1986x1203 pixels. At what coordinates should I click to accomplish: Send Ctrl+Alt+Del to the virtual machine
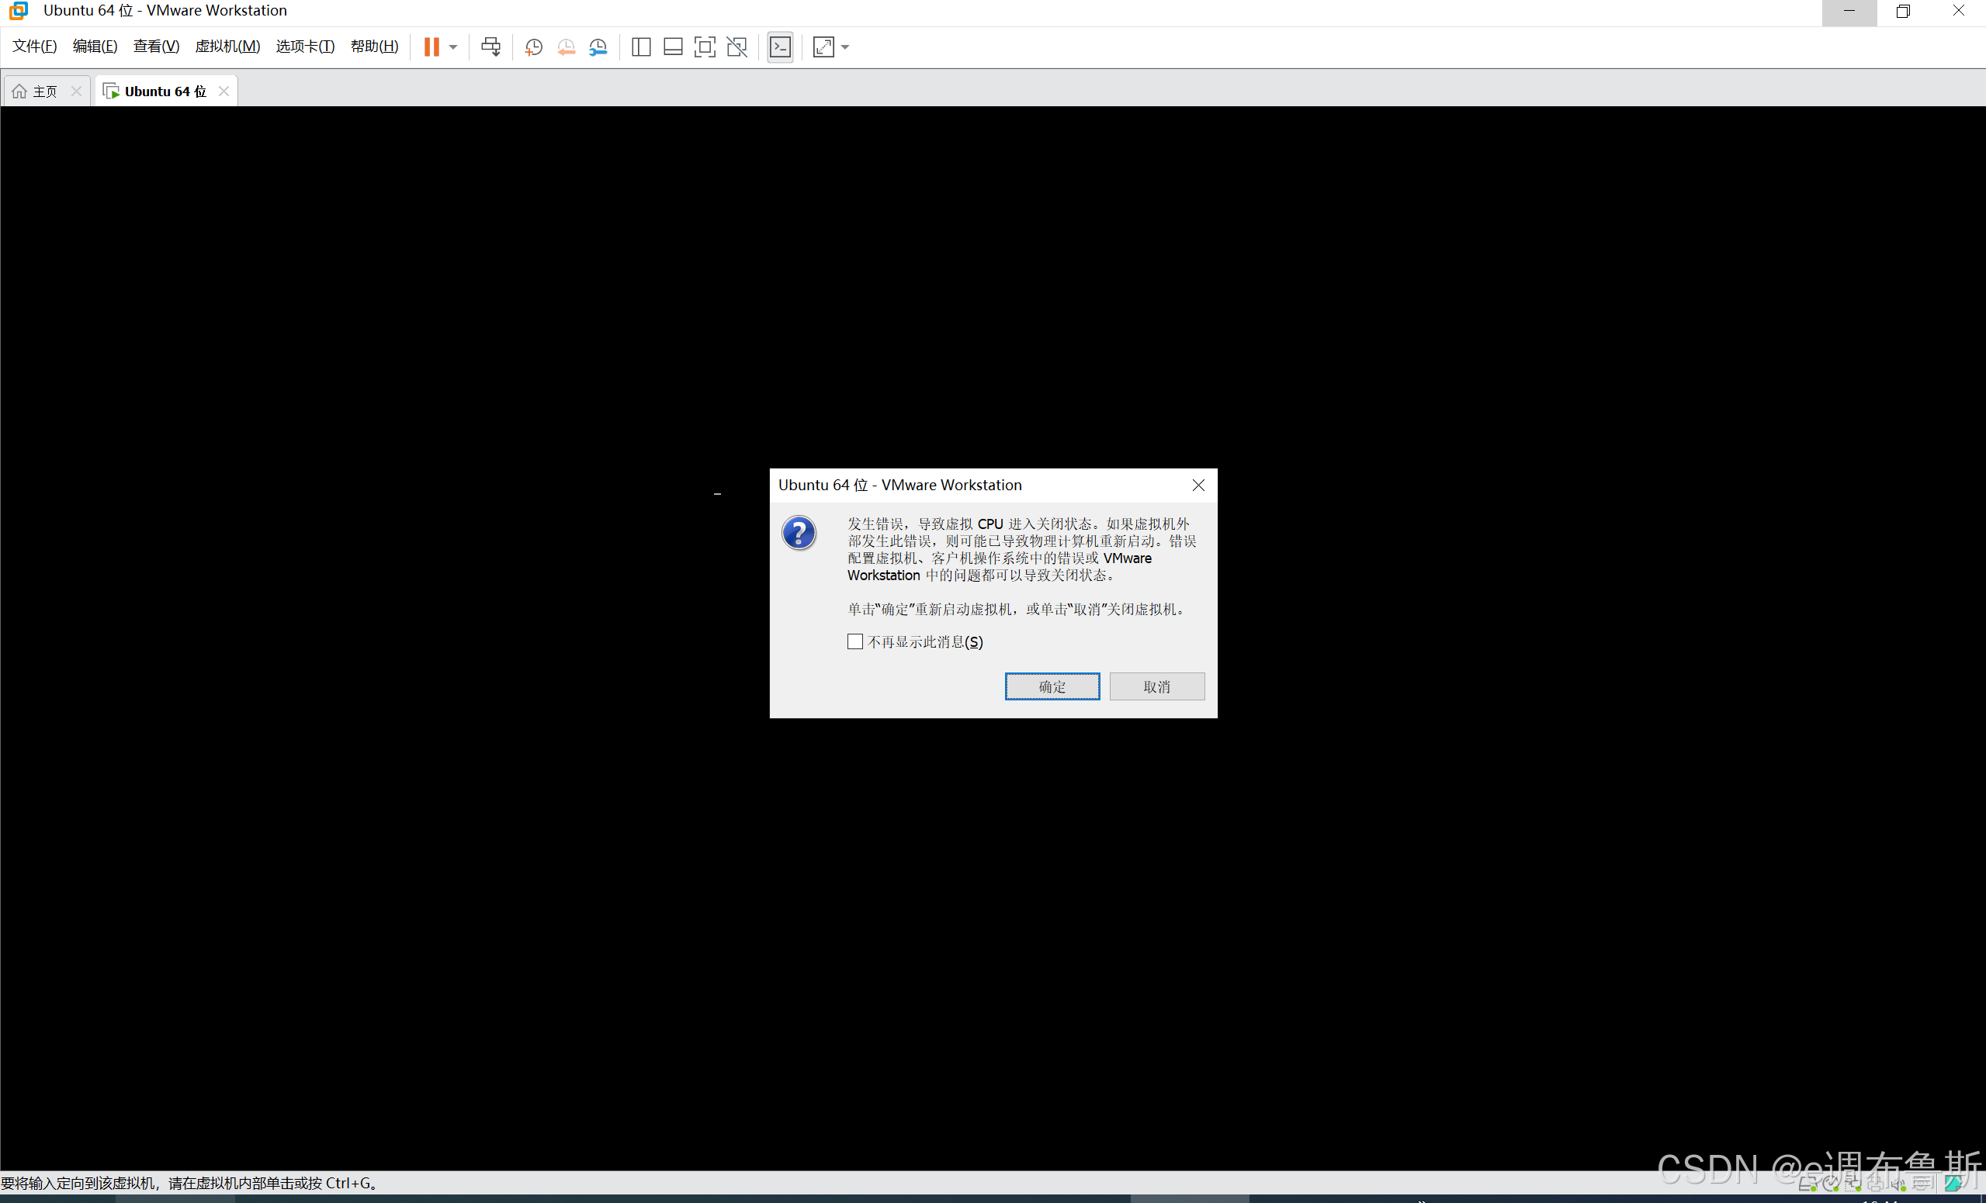(x=490, y=47)
